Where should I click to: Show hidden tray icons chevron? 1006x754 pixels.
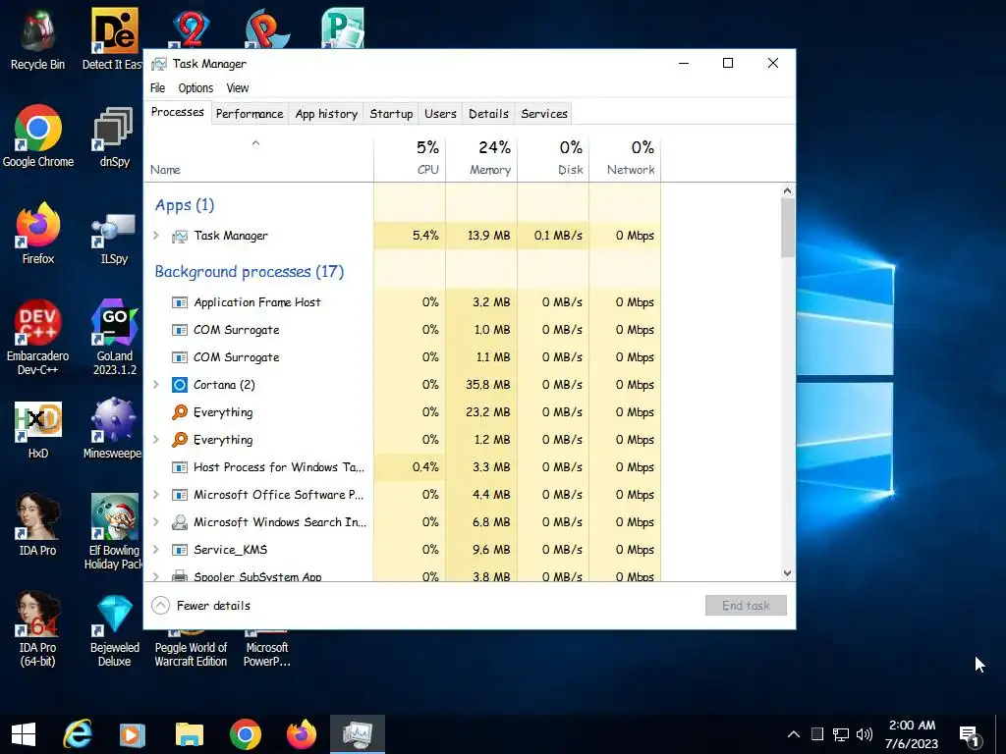[x=794, y=734]
